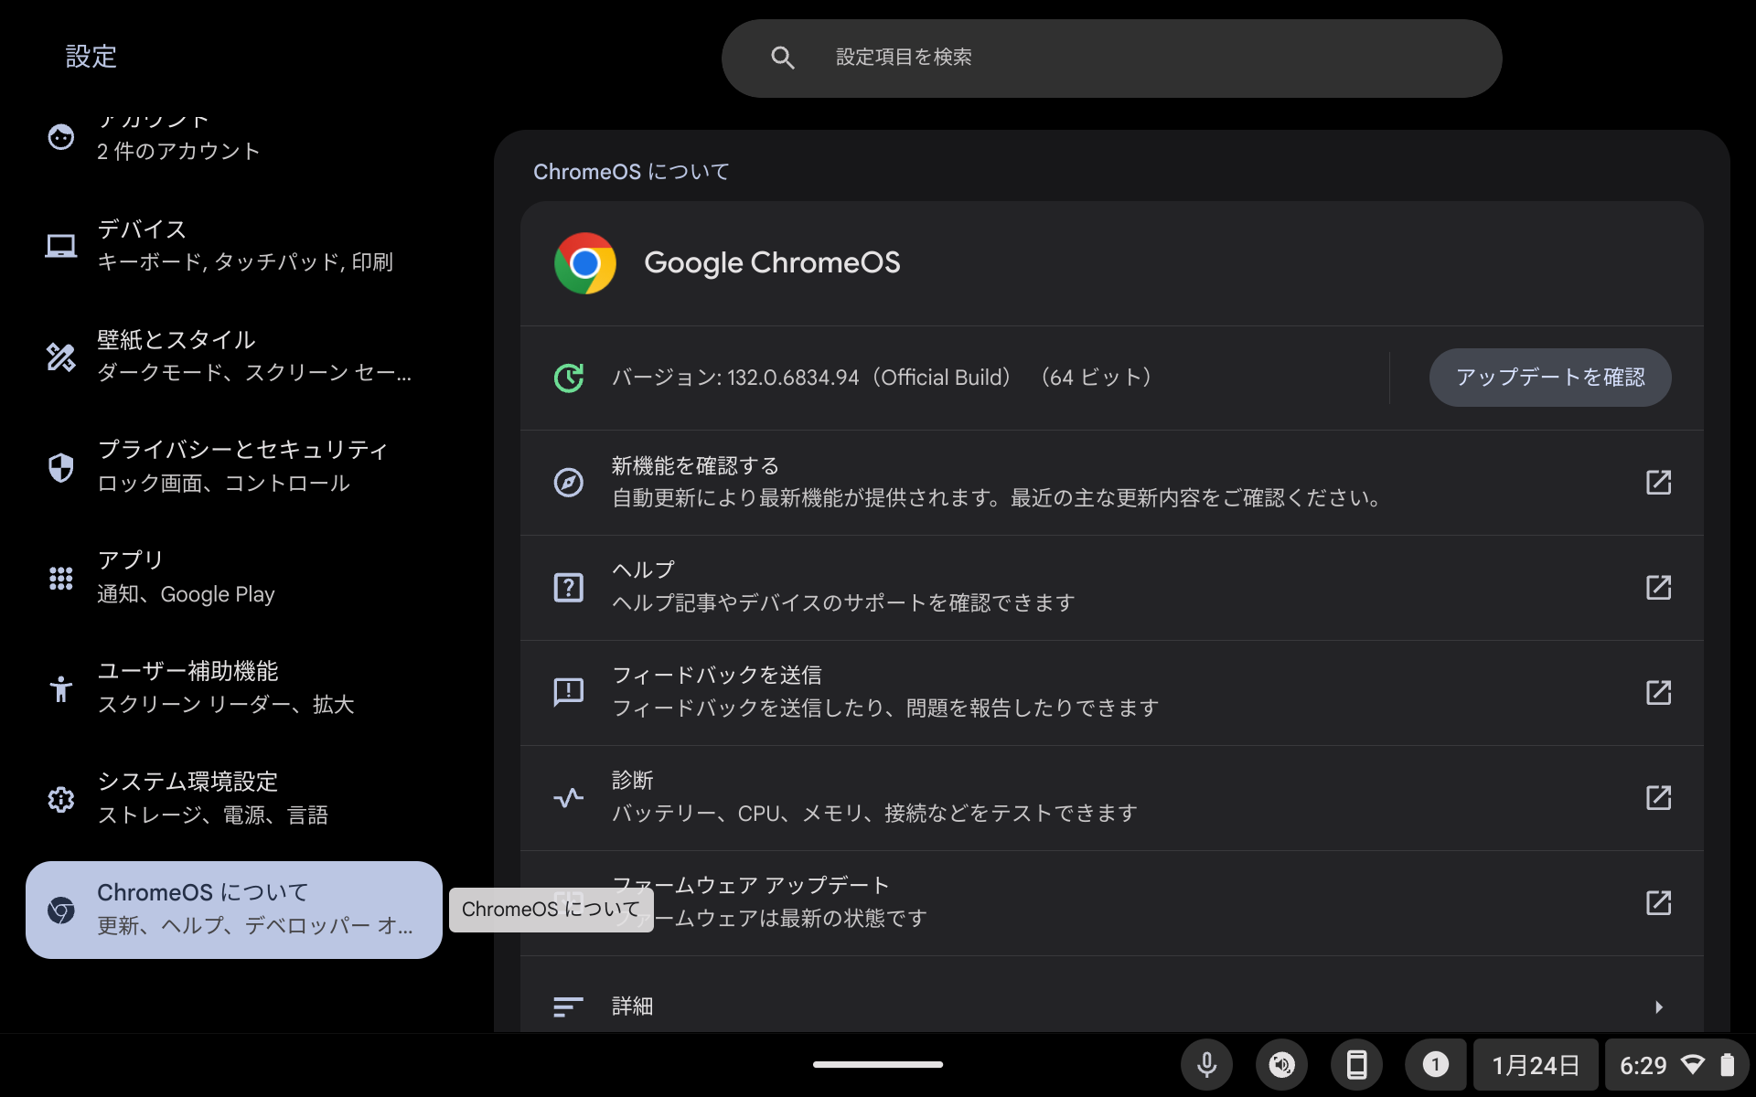Click the volume icon in the shelf
The height and width of the screenshot is (1097, 1756).
tap(1282, 1064)
